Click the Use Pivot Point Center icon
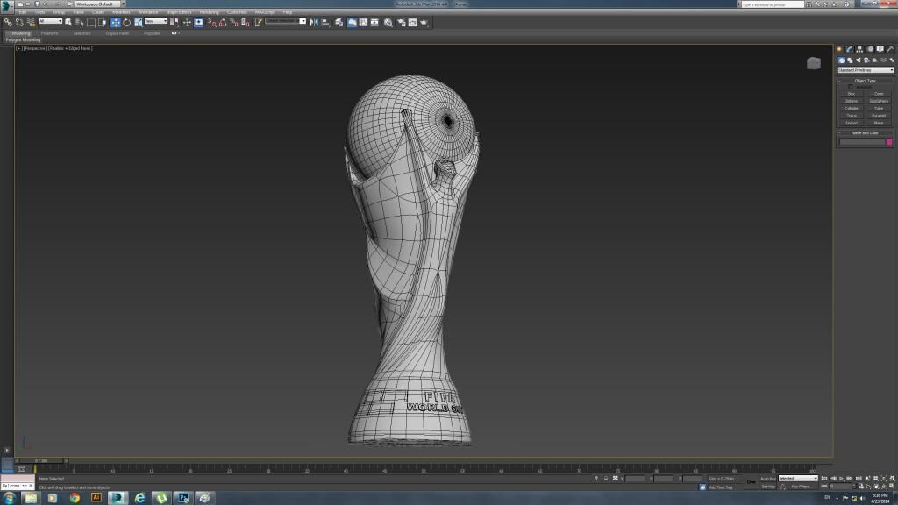This screenshot has height=505, width=898. pos(175,22)
